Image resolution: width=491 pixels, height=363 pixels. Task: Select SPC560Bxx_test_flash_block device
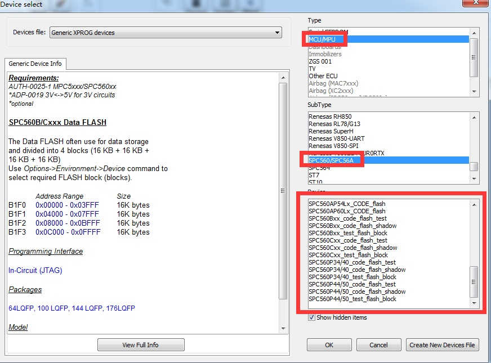[x=389, y=233]
